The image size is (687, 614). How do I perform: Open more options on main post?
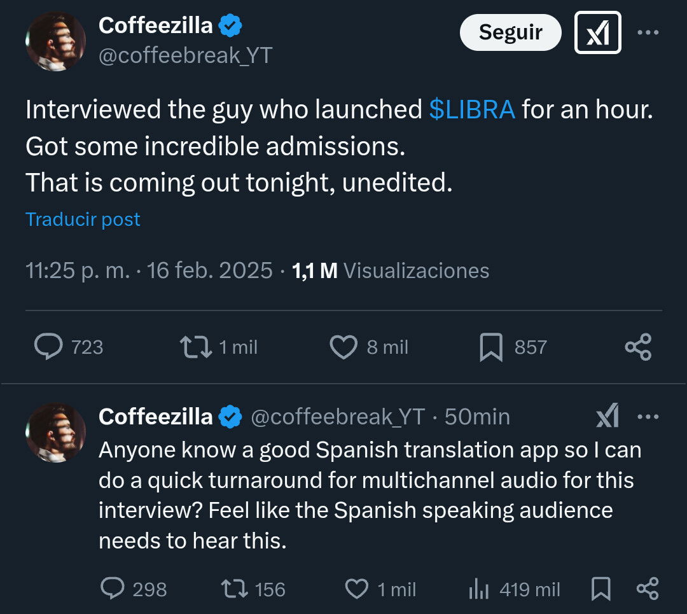point(648,32)
